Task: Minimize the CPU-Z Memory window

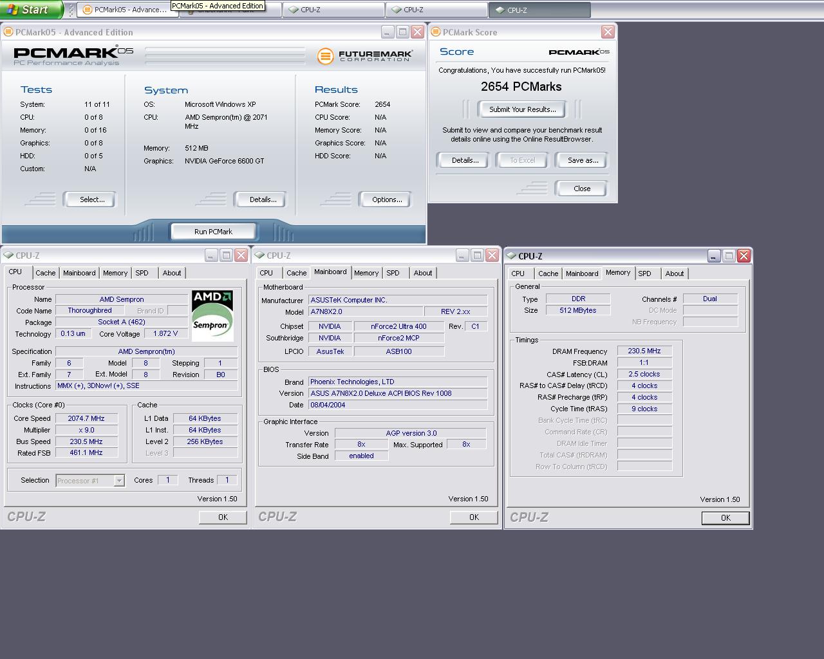Action: point(714,256)
